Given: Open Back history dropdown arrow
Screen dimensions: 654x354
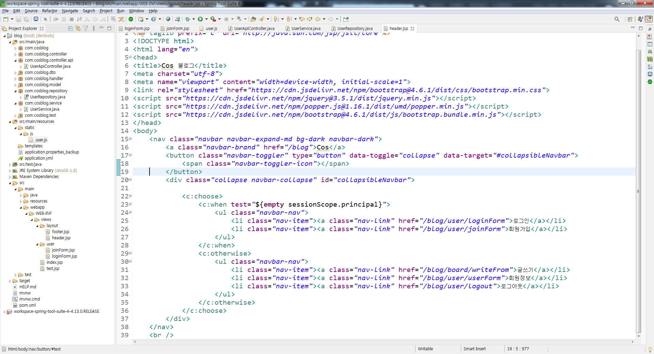Looking at the screenshot, I should pos(324,19).
